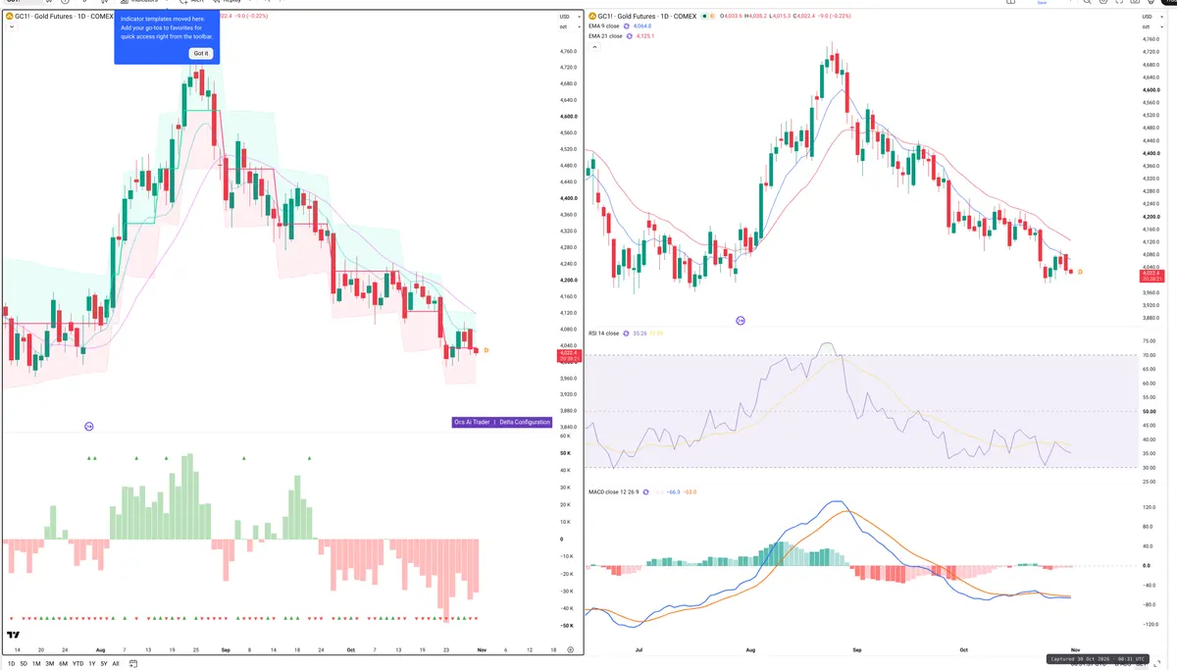This screenshot has width=1177, height=670.
Task: Click the Ocs Ai Trader label
Action: 472,422
